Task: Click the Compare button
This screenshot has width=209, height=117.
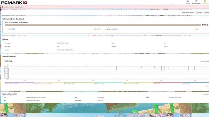Action: (199, 13)
